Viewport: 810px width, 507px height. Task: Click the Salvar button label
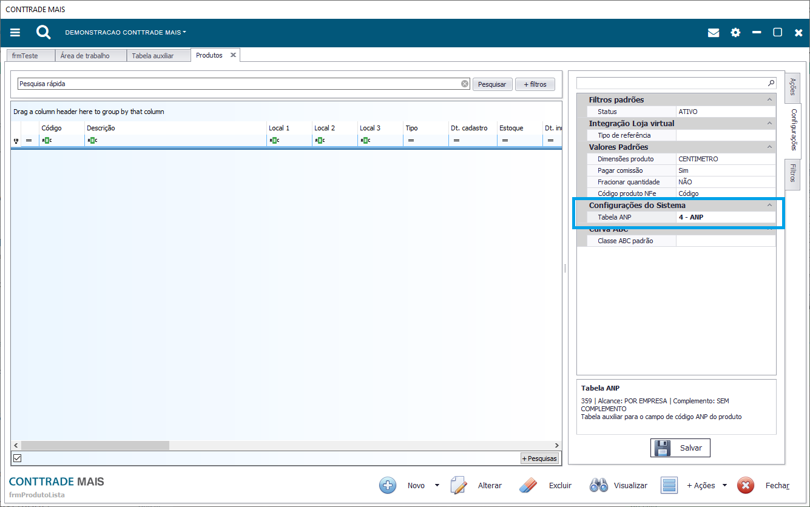coord(691,448)
